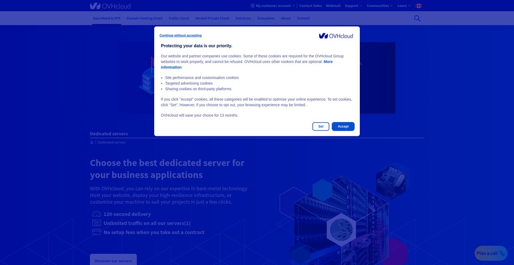Image resolution: width=514 pixels, height=265 pixels.
Task: Click 'Site performance and customisation cookies' item
Action: (x=202, y=78)
